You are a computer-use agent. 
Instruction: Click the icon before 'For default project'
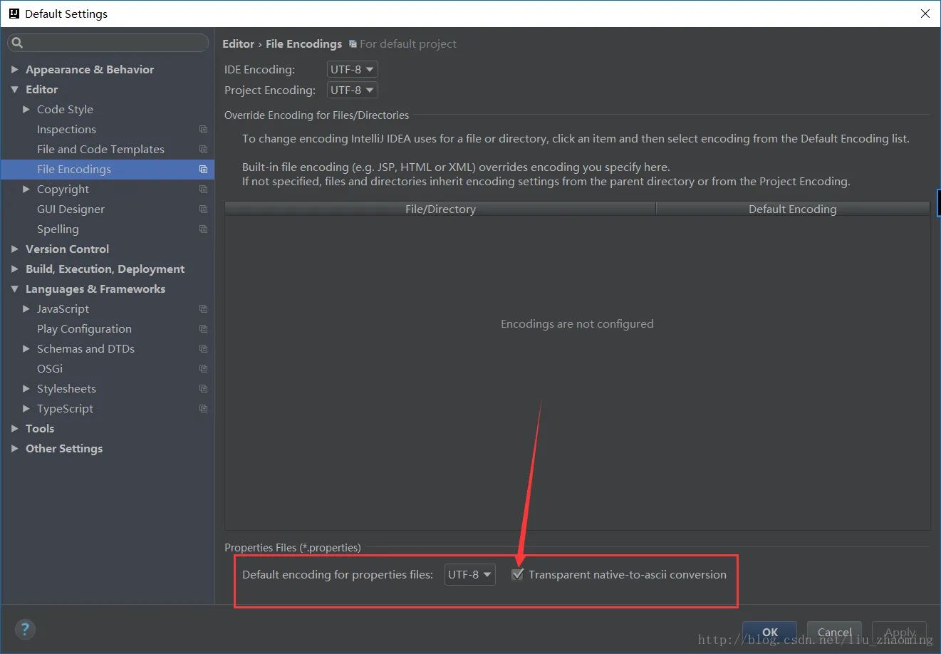click(353, 44)
